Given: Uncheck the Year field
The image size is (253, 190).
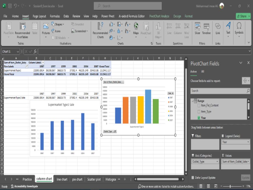Looking at the screenshot, I should click(199, 118).
